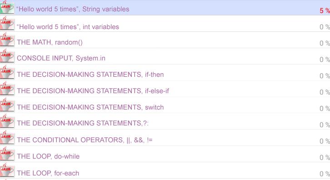Screen dimensions: 330x180
Task: Click Java icon next to do-while loop lesson
Action: coord(7,154)
